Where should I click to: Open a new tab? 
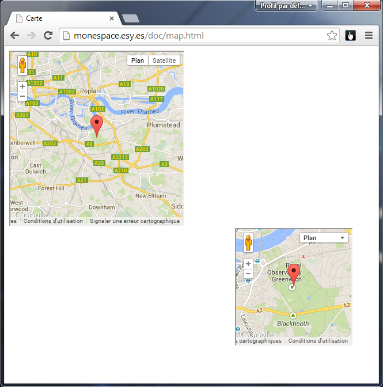point(131,18)
